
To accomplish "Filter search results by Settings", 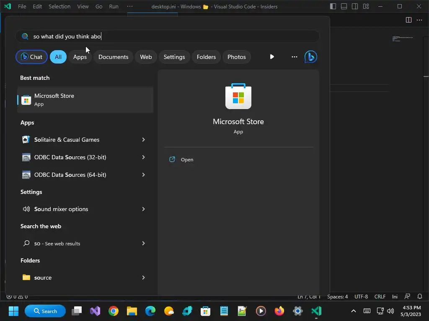I will click(174, 57).
